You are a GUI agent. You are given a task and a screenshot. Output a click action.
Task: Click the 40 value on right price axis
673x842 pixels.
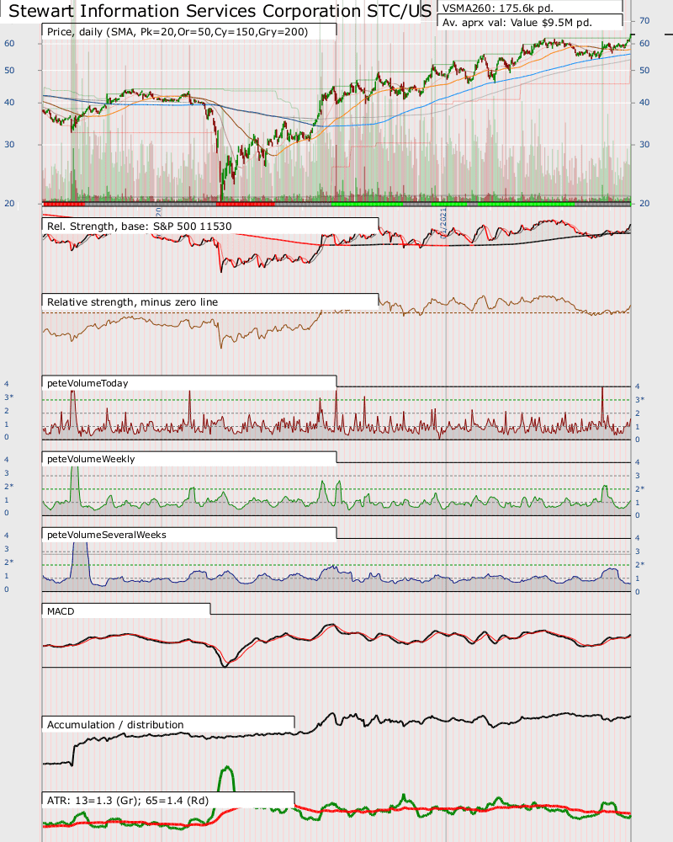[644, 102]
